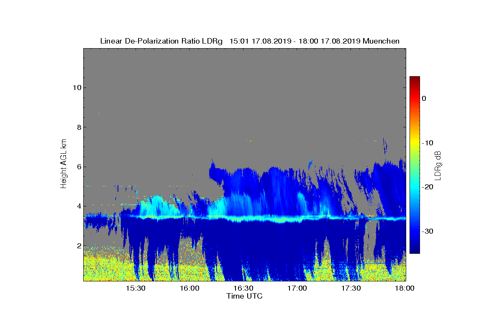Click the '18:00' time tick label
The height and width of the screenshot is (335, 502).
[x=405, y=289]
